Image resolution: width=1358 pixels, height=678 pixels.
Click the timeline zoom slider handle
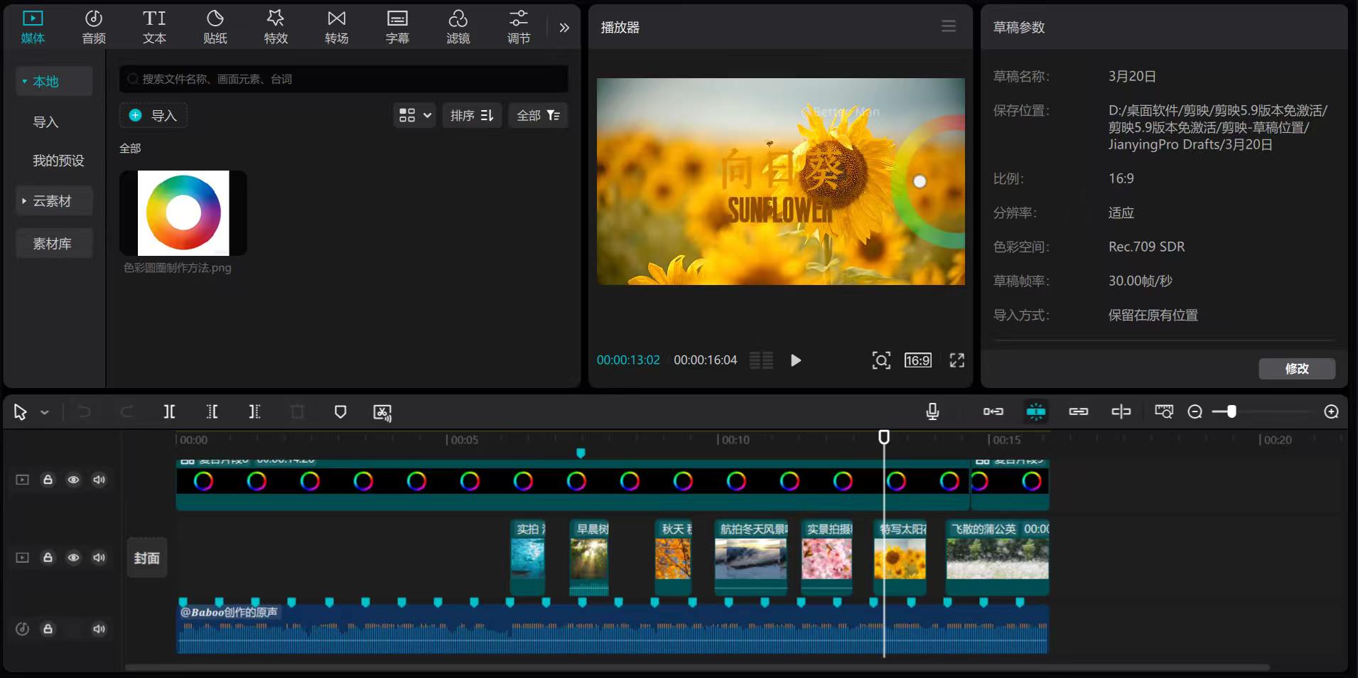coord(1232,411)
